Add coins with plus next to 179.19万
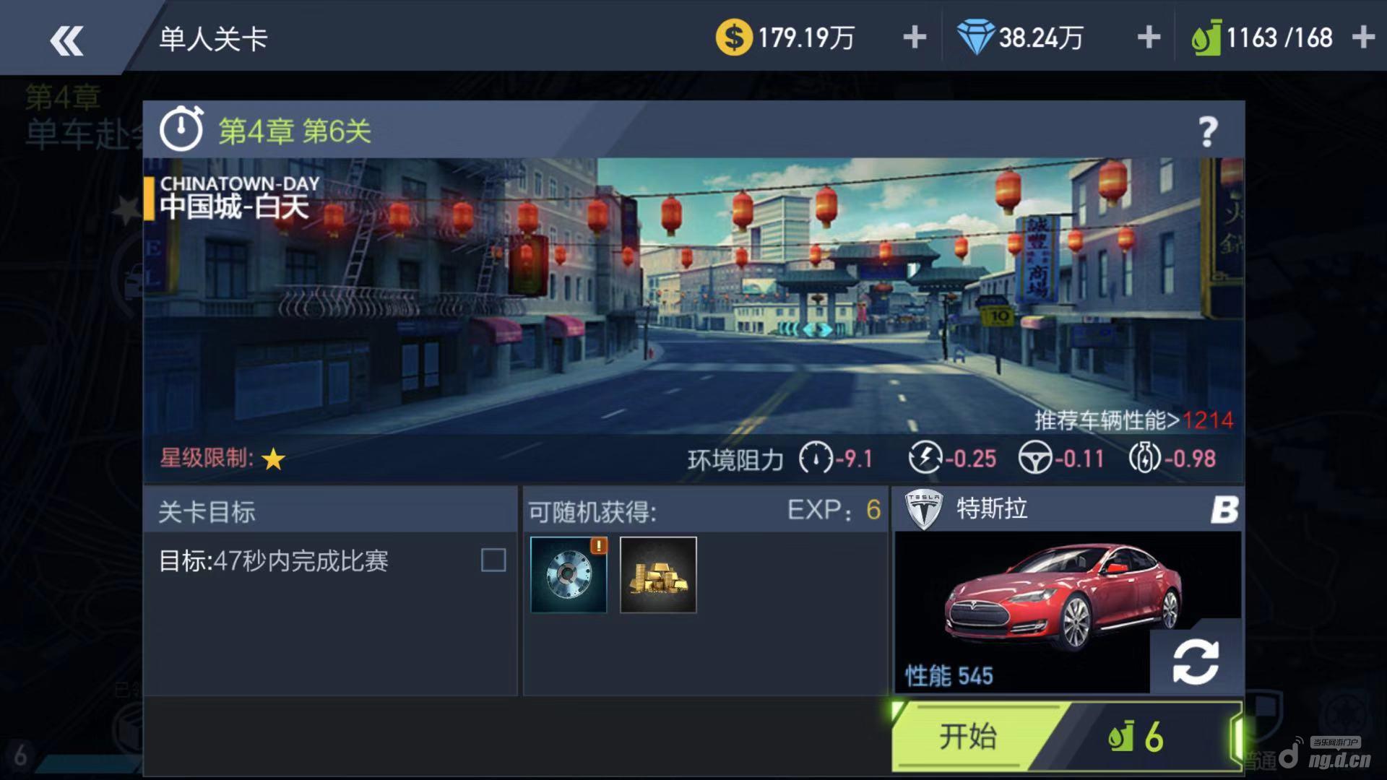Image resolution: width=1387 pixels, height=780 pixels. (915, 38)
